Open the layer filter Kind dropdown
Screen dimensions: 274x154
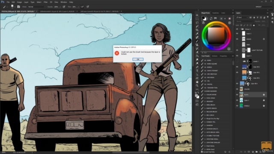click(x=242, y=18)
